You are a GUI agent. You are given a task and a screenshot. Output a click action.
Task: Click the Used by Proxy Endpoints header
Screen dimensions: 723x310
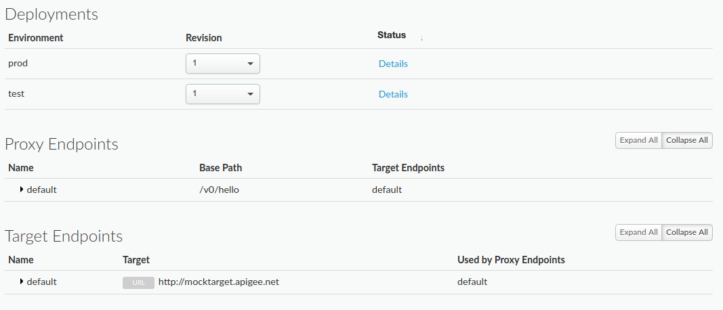coord(511,259)
